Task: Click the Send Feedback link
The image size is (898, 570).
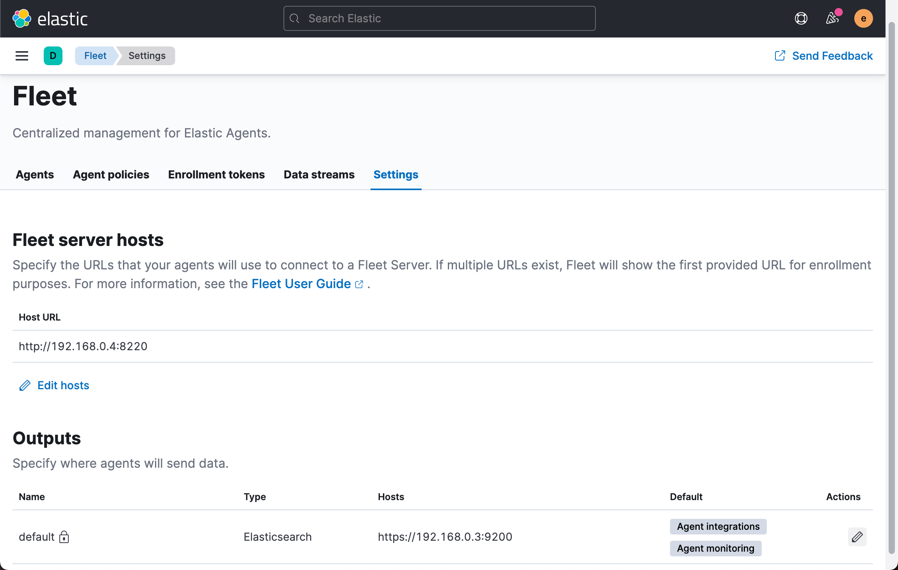Action: point(832,56)
